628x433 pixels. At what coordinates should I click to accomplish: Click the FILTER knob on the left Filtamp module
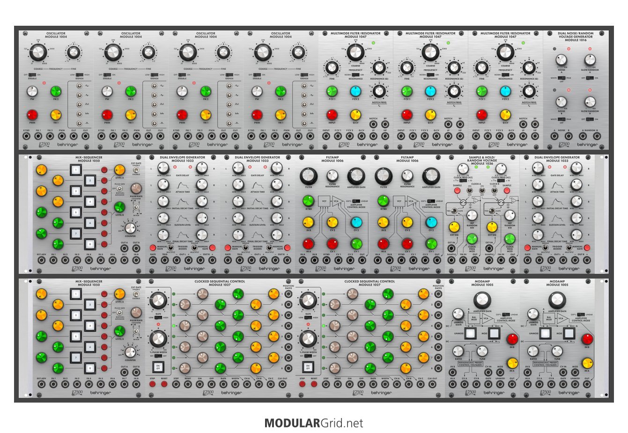(308, 176)
